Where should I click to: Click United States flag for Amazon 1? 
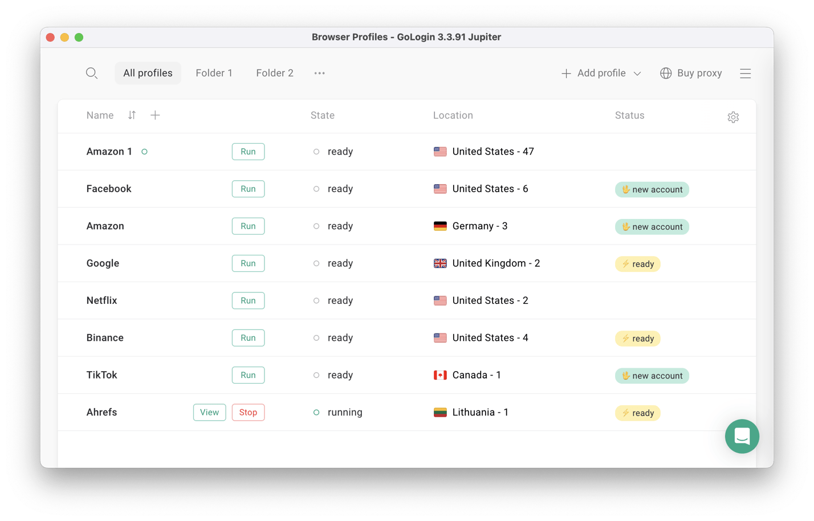[440, 152]
